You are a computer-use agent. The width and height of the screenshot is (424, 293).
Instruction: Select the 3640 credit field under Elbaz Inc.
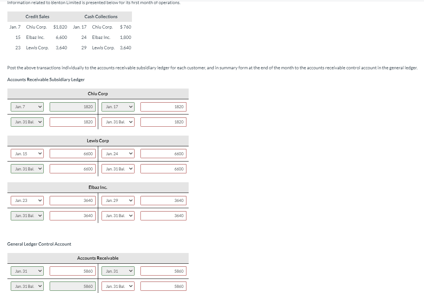pos(163,200)
